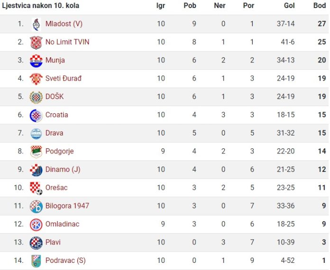Click the Munja club logo

tap(36, 61)
